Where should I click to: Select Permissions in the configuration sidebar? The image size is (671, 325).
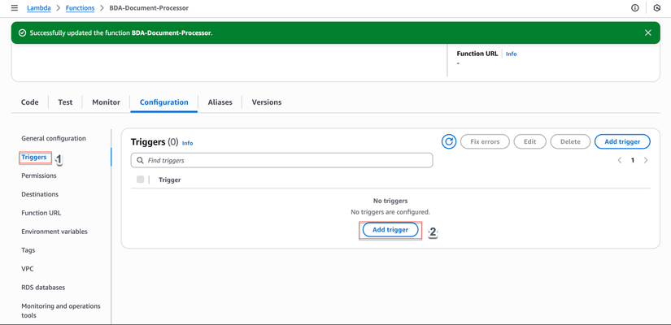pyautogui.click(x=39, y=175)
